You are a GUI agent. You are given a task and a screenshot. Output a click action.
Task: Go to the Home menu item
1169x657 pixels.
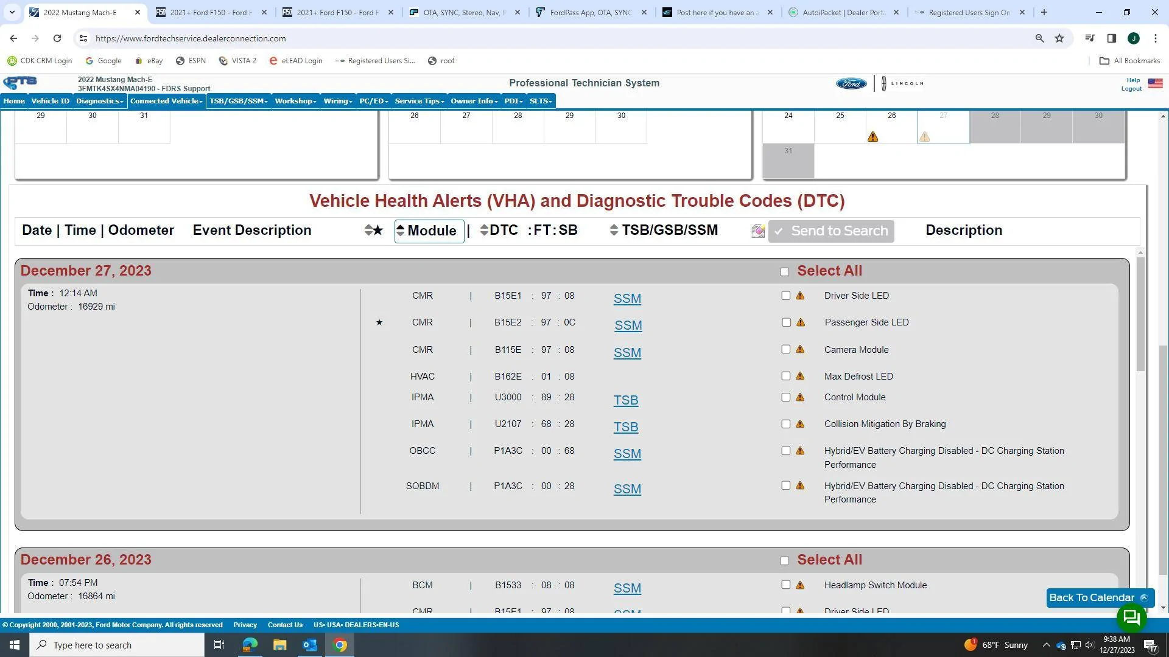(x=14, y=101)
